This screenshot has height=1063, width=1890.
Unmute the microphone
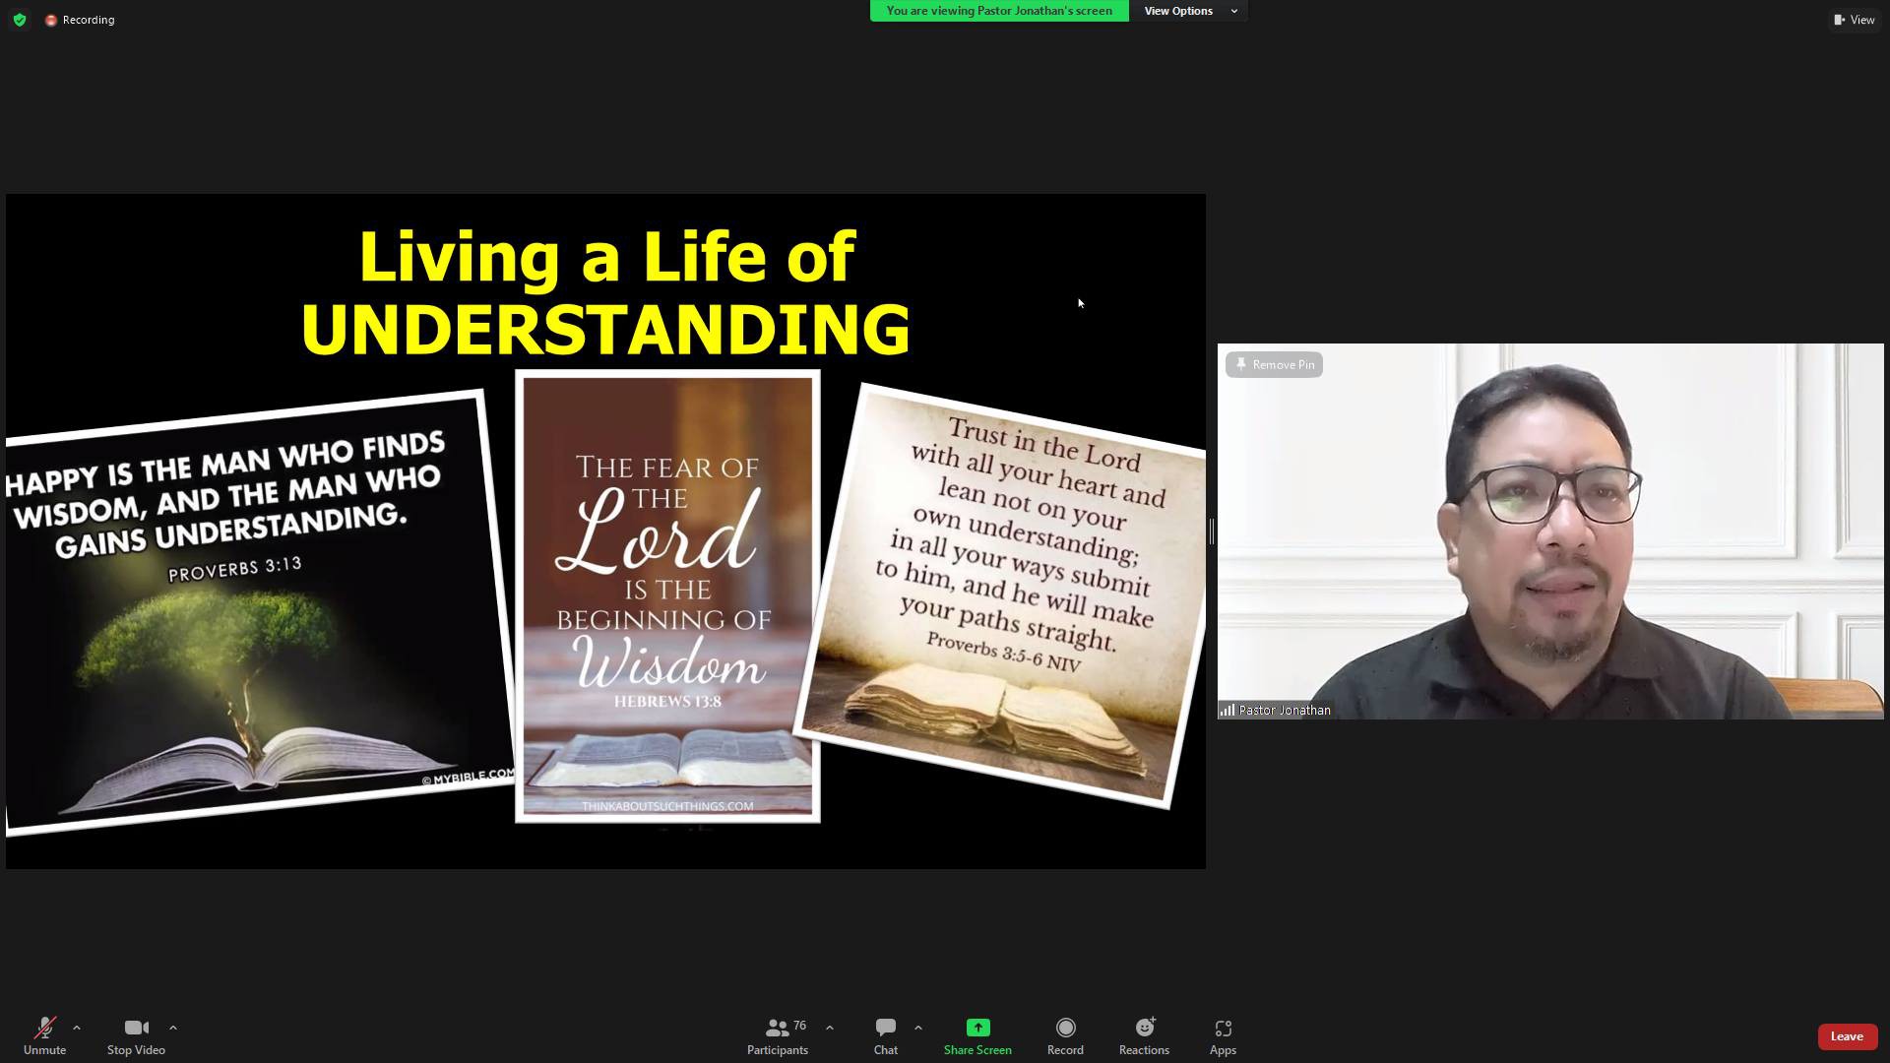(x=44, y=1036)
